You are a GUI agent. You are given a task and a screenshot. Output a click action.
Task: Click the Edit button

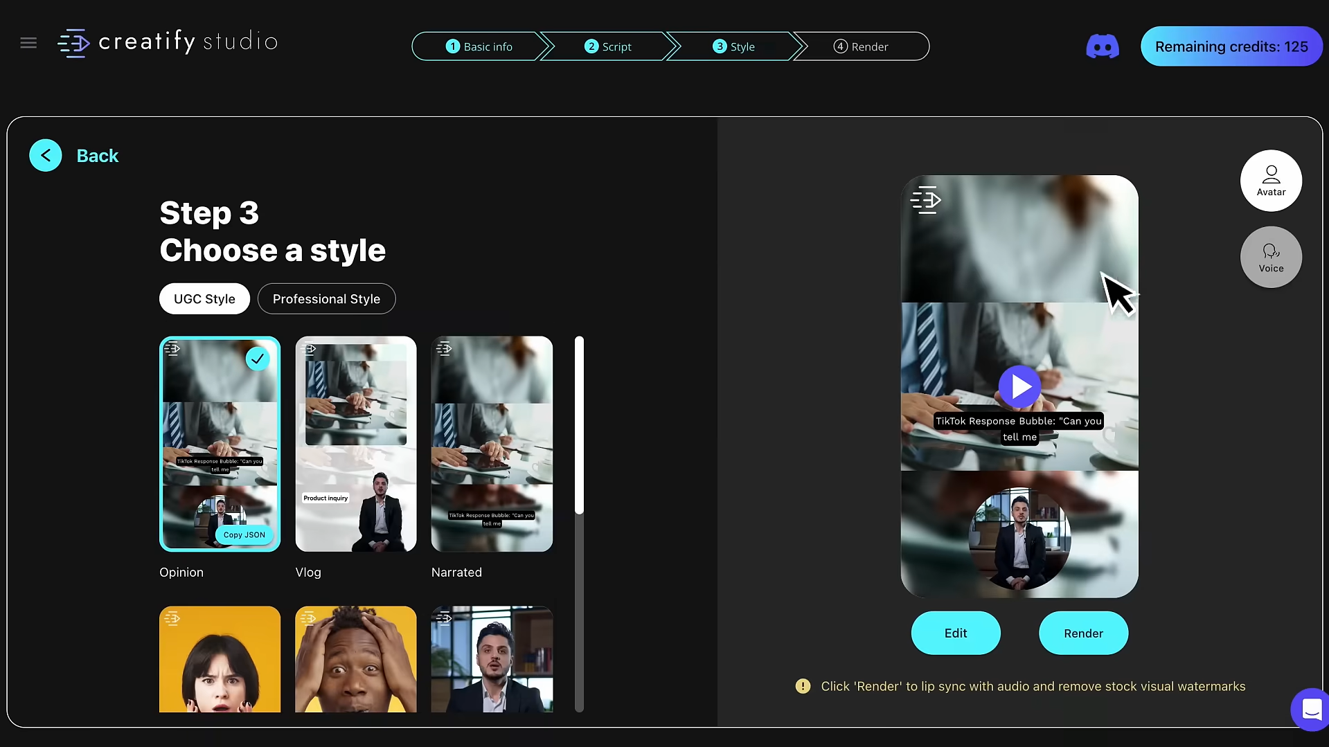pos(955,633)
